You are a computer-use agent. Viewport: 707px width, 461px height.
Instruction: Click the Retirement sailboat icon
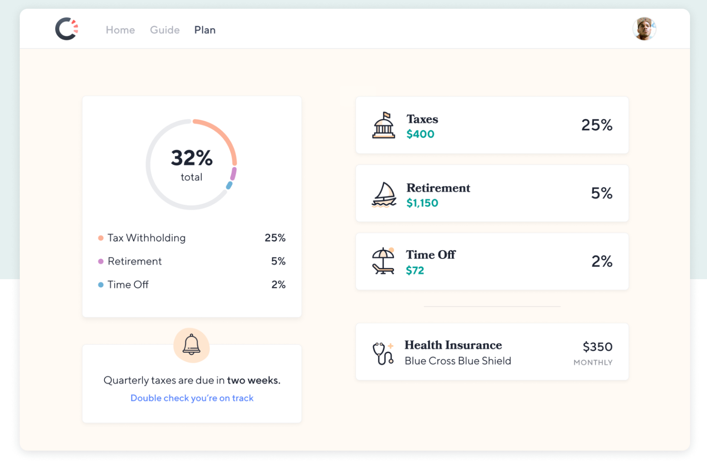pos(384,195)
